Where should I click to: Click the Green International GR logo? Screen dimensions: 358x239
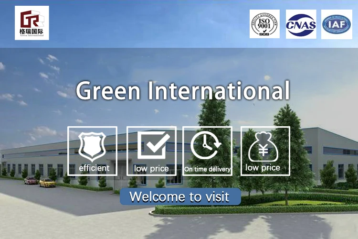coord(32,23)
